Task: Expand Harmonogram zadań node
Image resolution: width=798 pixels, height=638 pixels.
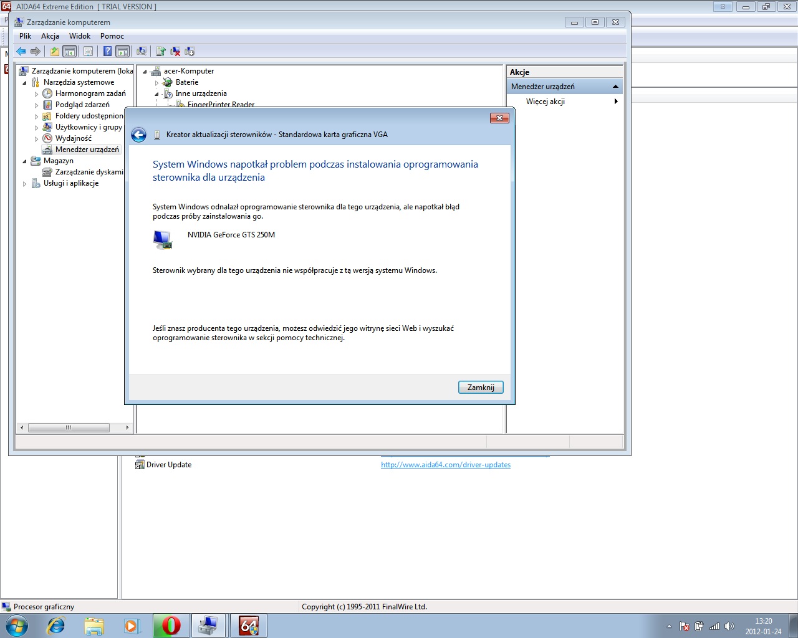Action: pos(36,94)
